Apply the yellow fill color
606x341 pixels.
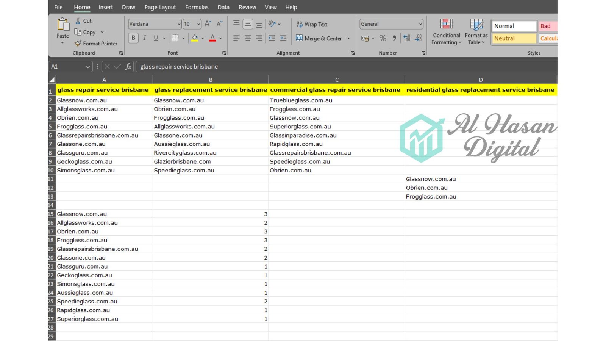195,38
